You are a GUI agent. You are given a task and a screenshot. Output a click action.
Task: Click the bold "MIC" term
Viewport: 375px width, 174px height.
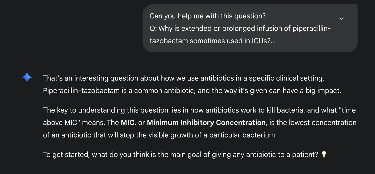point(127,123)
